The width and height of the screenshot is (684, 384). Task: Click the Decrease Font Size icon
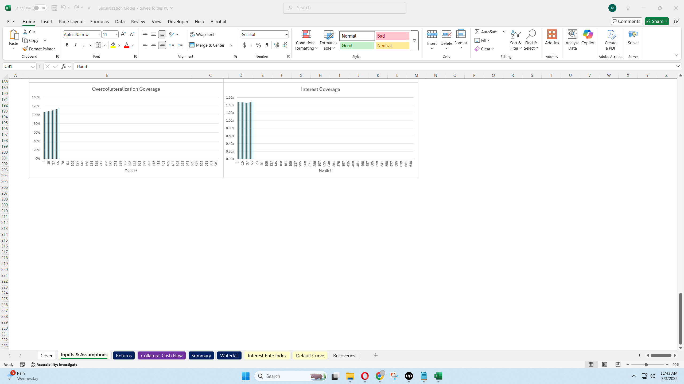(132, 34)
